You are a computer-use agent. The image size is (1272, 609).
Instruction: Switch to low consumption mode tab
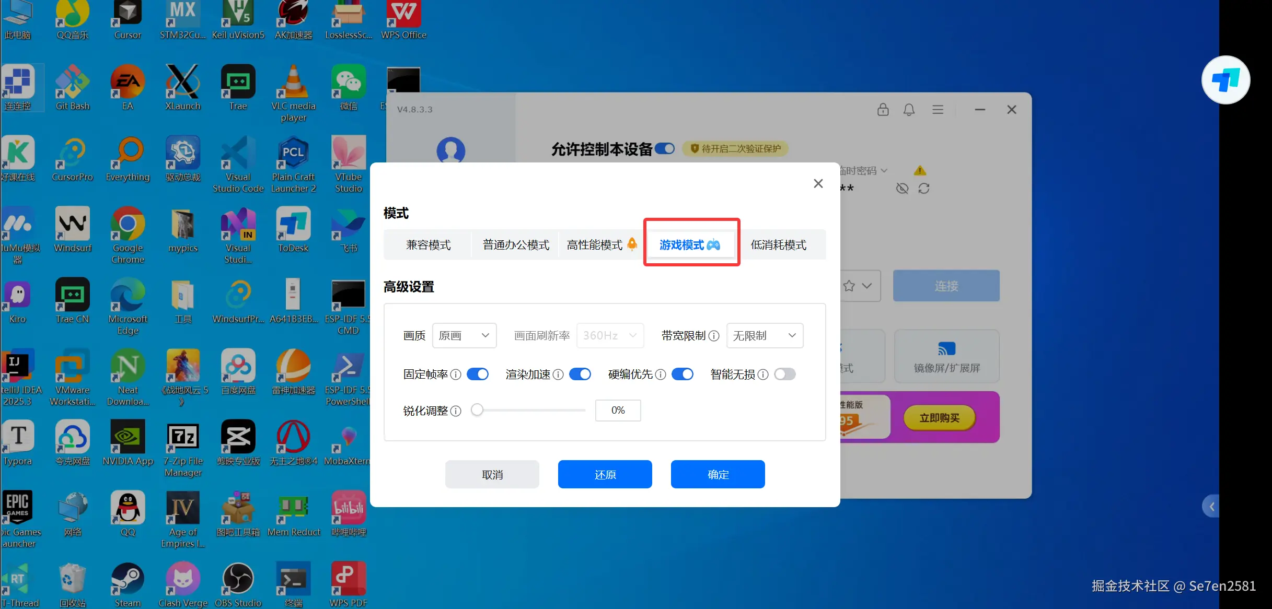(778, 245)
